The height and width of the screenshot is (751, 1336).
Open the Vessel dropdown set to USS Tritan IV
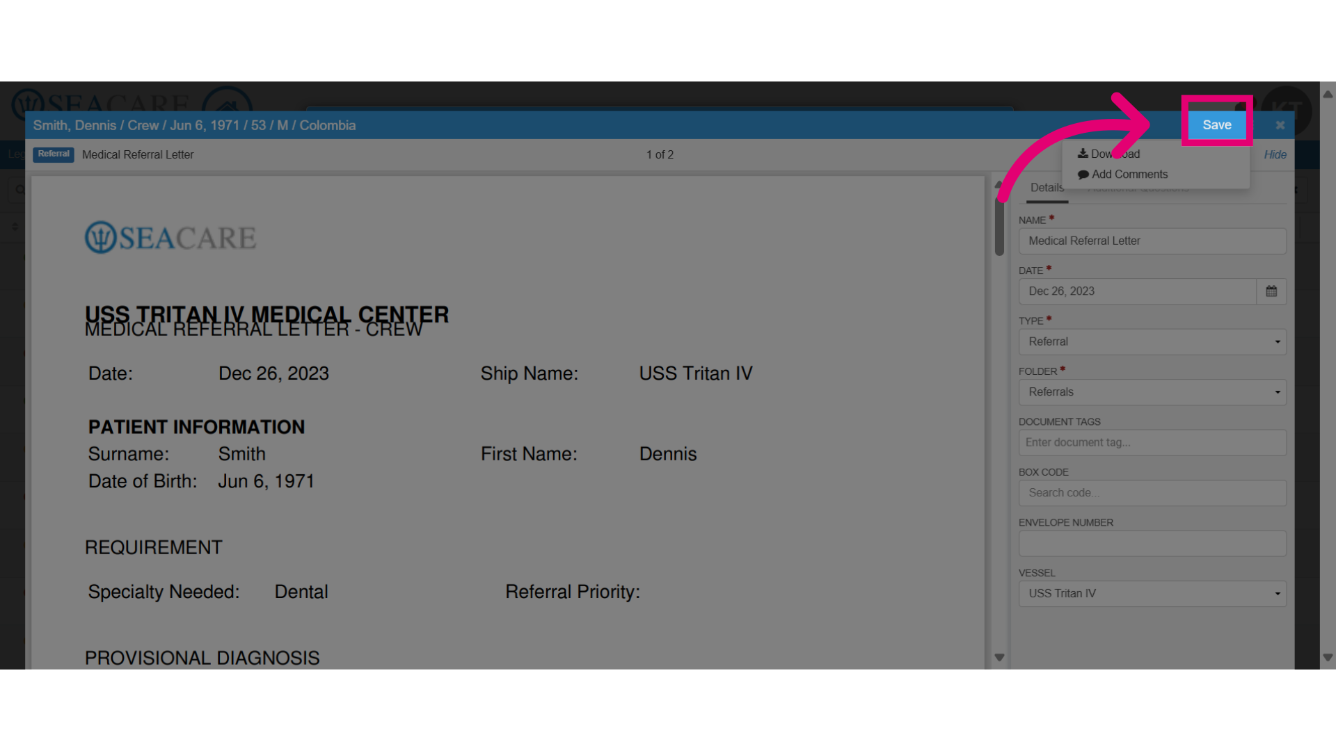(x=1152, y=594)
